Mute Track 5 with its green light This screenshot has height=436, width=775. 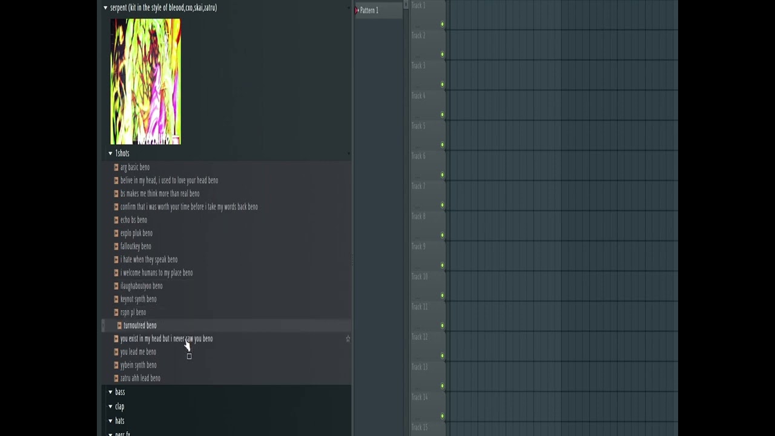(443, 145)
